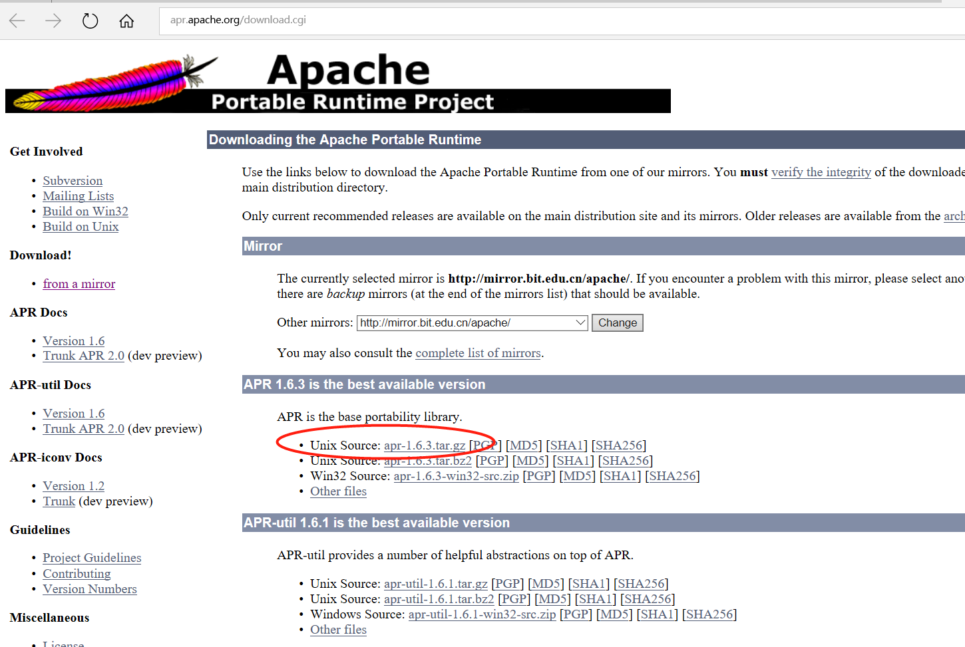Click the 'Downloading the Apache Portable Runtime' heading
This screenshot has width=965, height=647.
point(345,140)
